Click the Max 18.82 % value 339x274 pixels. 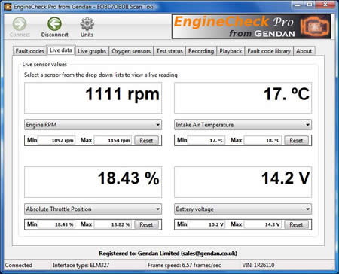[112, 224]
